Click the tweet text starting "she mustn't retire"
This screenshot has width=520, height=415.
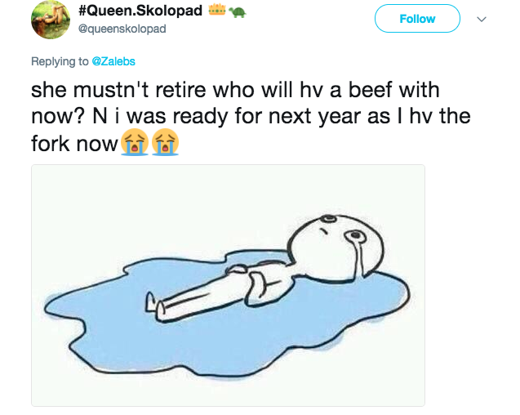251,117
